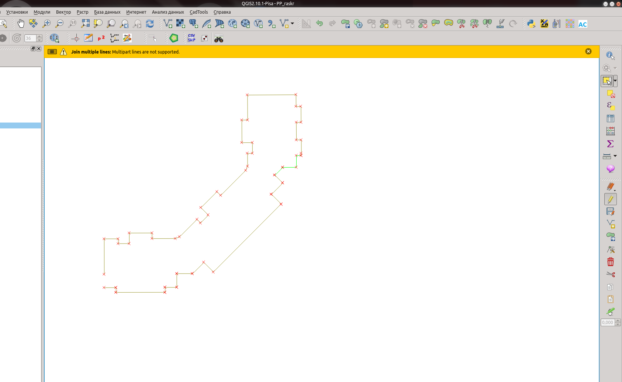Click the Undo arrow in toolbar
The image size is (622, 382).
pos(319,24)
